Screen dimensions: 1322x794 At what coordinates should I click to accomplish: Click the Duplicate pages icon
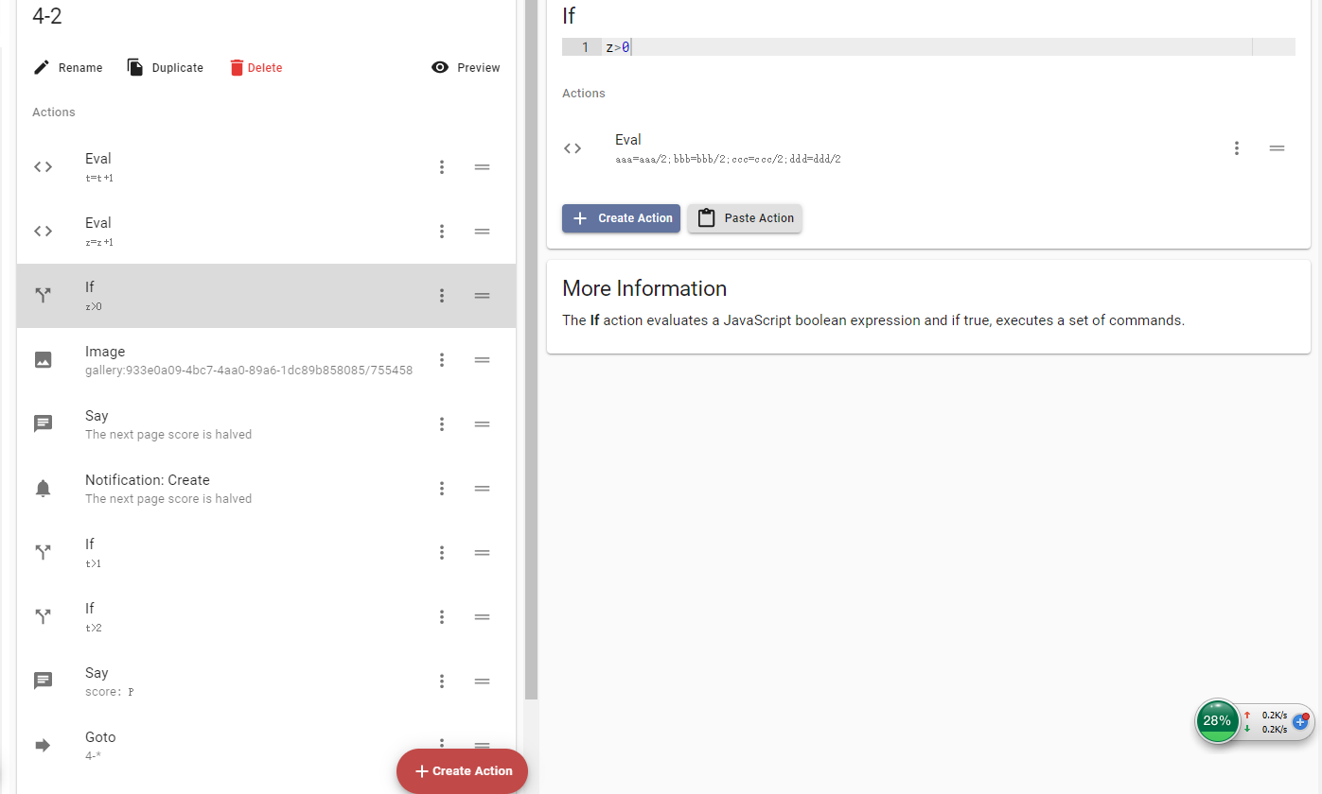[x=135, y=68]
